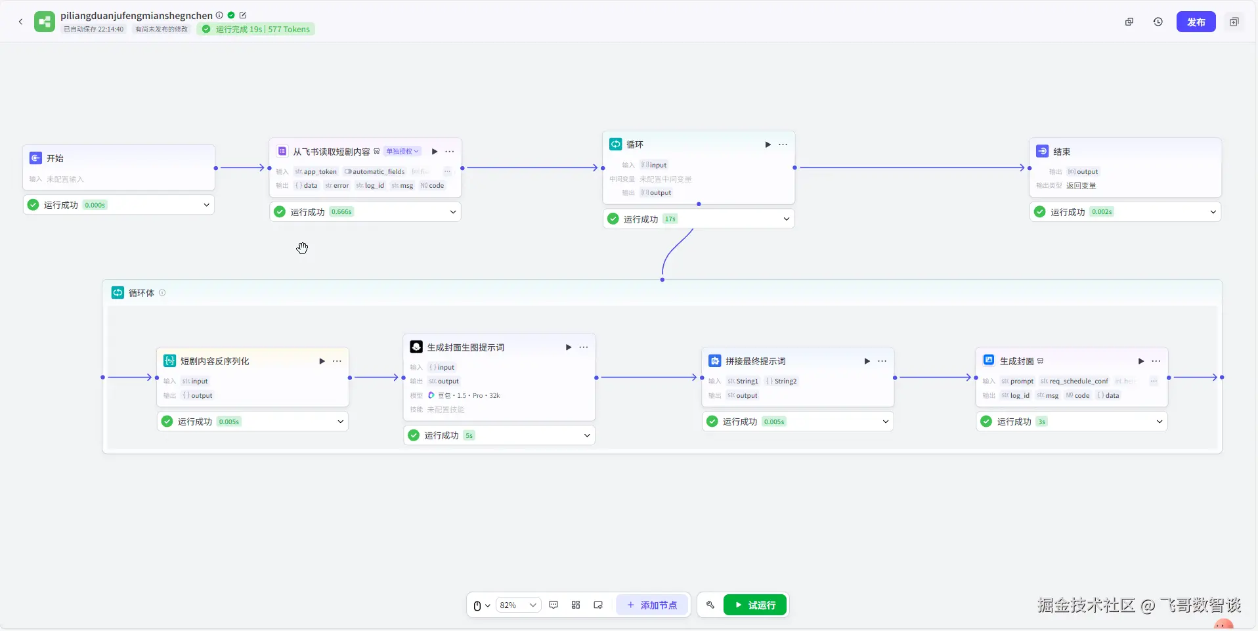
Task: Open the more menu of 短剧内容反序列化 node
Action: point(337,361)
